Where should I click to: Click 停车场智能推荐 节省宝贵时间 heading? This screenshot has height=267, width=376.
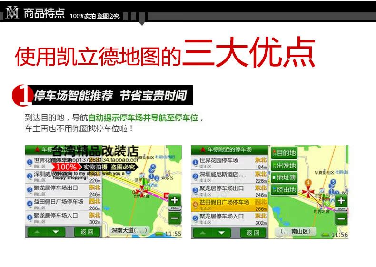point(110,96)
